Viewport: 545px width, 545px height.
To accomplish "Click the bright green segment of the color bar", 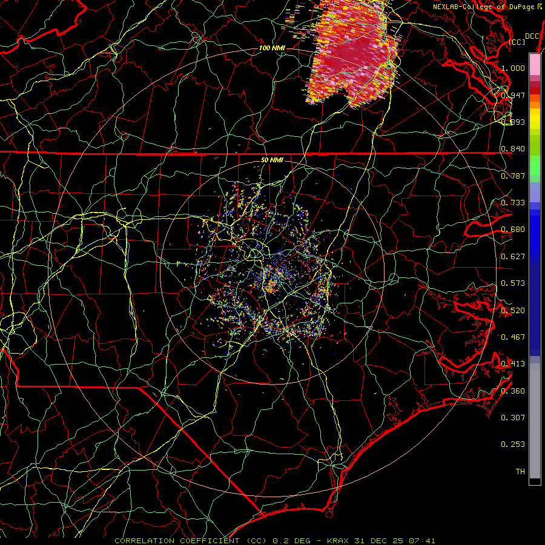I will [535, 165].
